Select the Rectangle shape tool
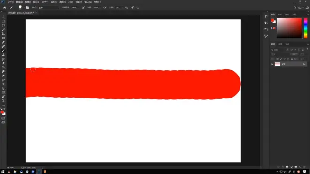Image resolution: width=310 pixels, height=174 pixels. (x=3, y=93)
